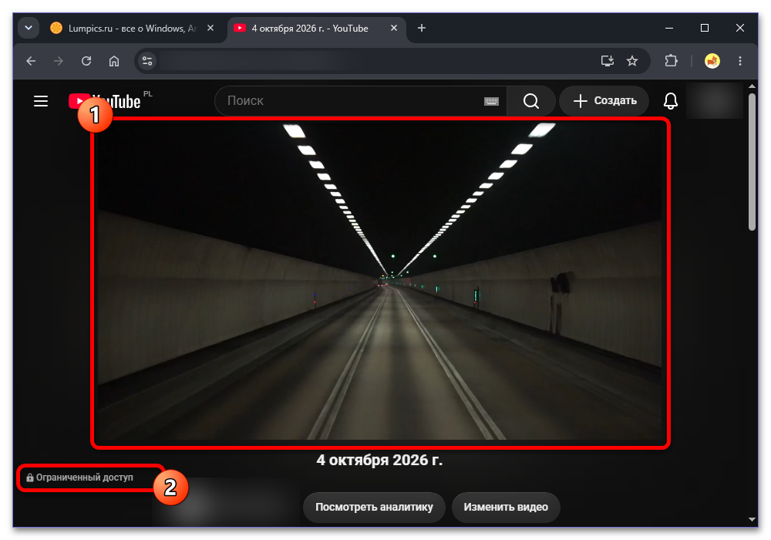Minimize the browser window
This screenshot has width=771, height=540.
click(669, 28)
